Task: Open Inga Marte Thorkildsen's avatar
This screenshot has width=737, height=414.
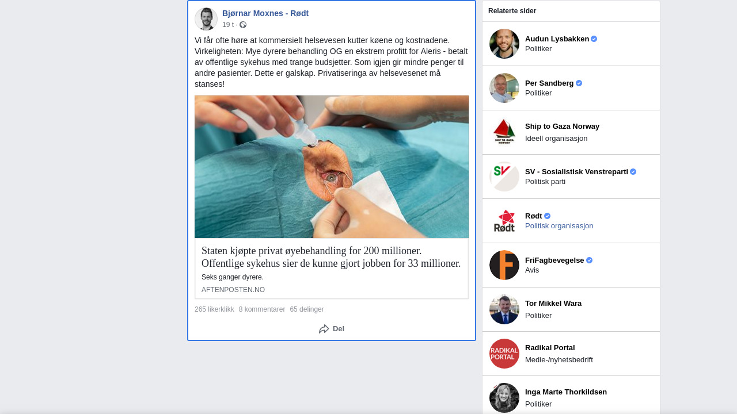Action: pyautogui.click(x=504, y=398)
